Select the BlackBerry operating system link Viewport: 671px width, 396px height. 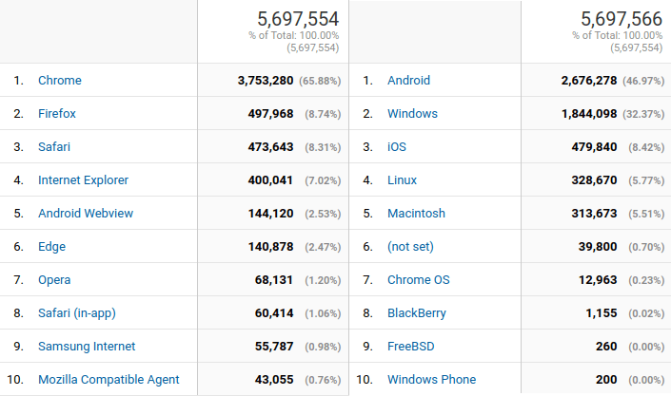point(416,313)
